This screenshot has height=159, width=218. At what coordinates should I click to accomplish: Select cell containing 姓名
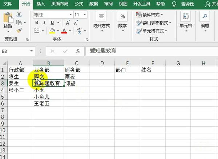(x=153, y=70)
